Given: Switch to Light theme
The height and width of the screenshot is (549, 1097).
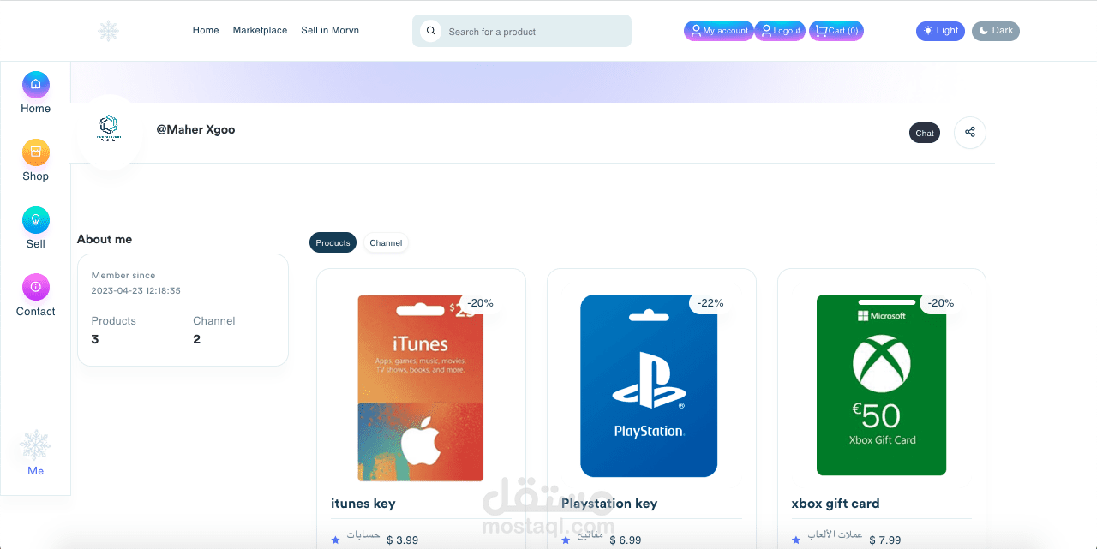Looking at the screenshot, I should 940,31.
